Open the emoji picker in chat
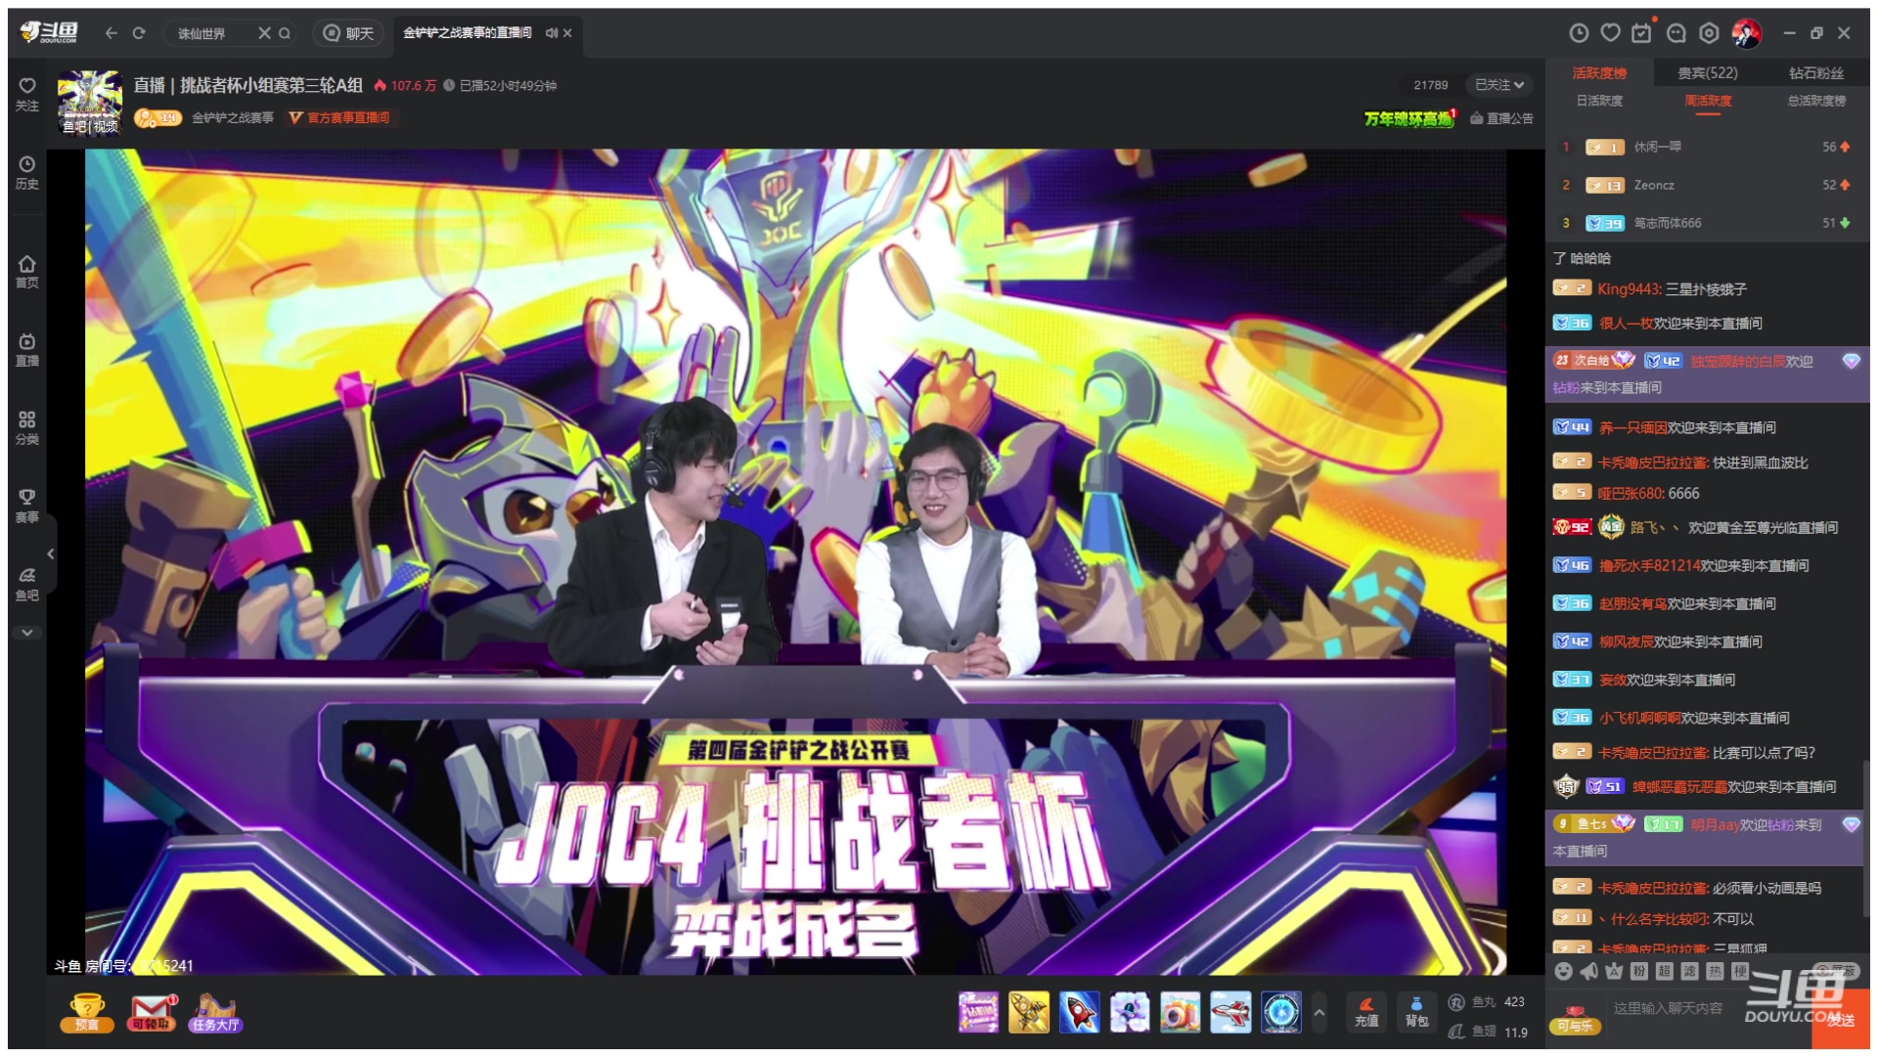Image resolution: width=1878 pixels, height=1056 pixels. (1563, 971)
